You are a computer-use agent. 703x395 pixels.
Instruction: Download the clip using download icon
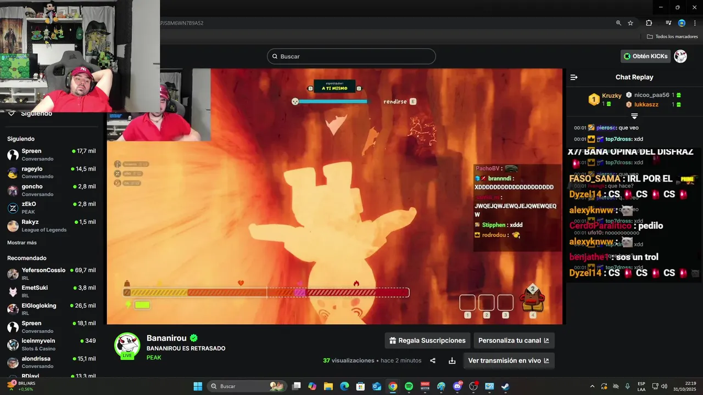click(x=452, y=360)
